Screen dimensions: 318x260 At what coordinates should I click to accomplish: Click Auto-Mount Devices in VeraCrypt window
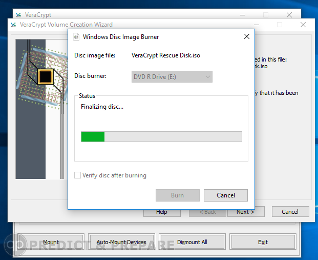pyautogui.click(x=121, y=242)
